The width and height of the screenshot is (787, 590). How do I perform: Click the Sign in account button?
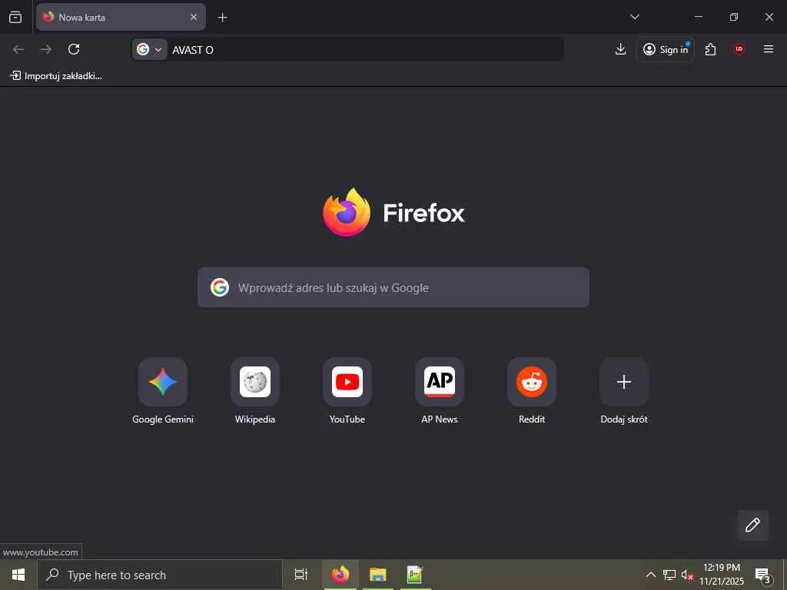pyautogui.click(x=666, y=49)
